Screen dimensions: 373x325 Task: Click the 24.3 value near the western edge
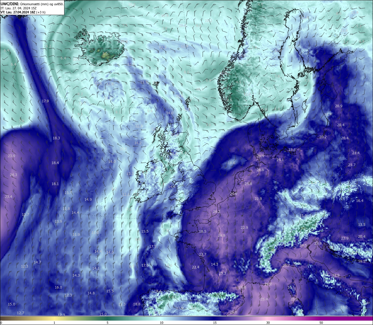[13, 175]
